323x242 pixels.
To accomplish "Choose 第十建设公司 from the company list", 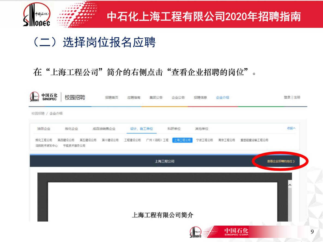I will 110,140.
